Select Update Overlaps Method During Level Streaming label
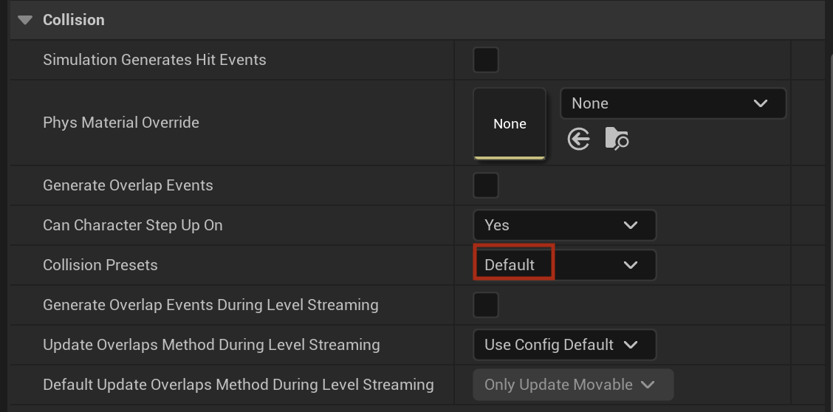This screenshot has width=833, height=412. click(x=211, y=345)
